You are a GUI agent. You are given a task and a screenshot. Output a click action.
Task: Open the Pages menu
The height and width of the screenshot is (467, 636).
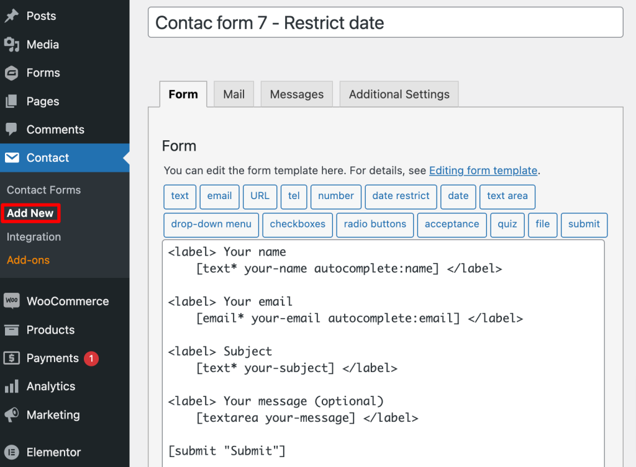65,101
